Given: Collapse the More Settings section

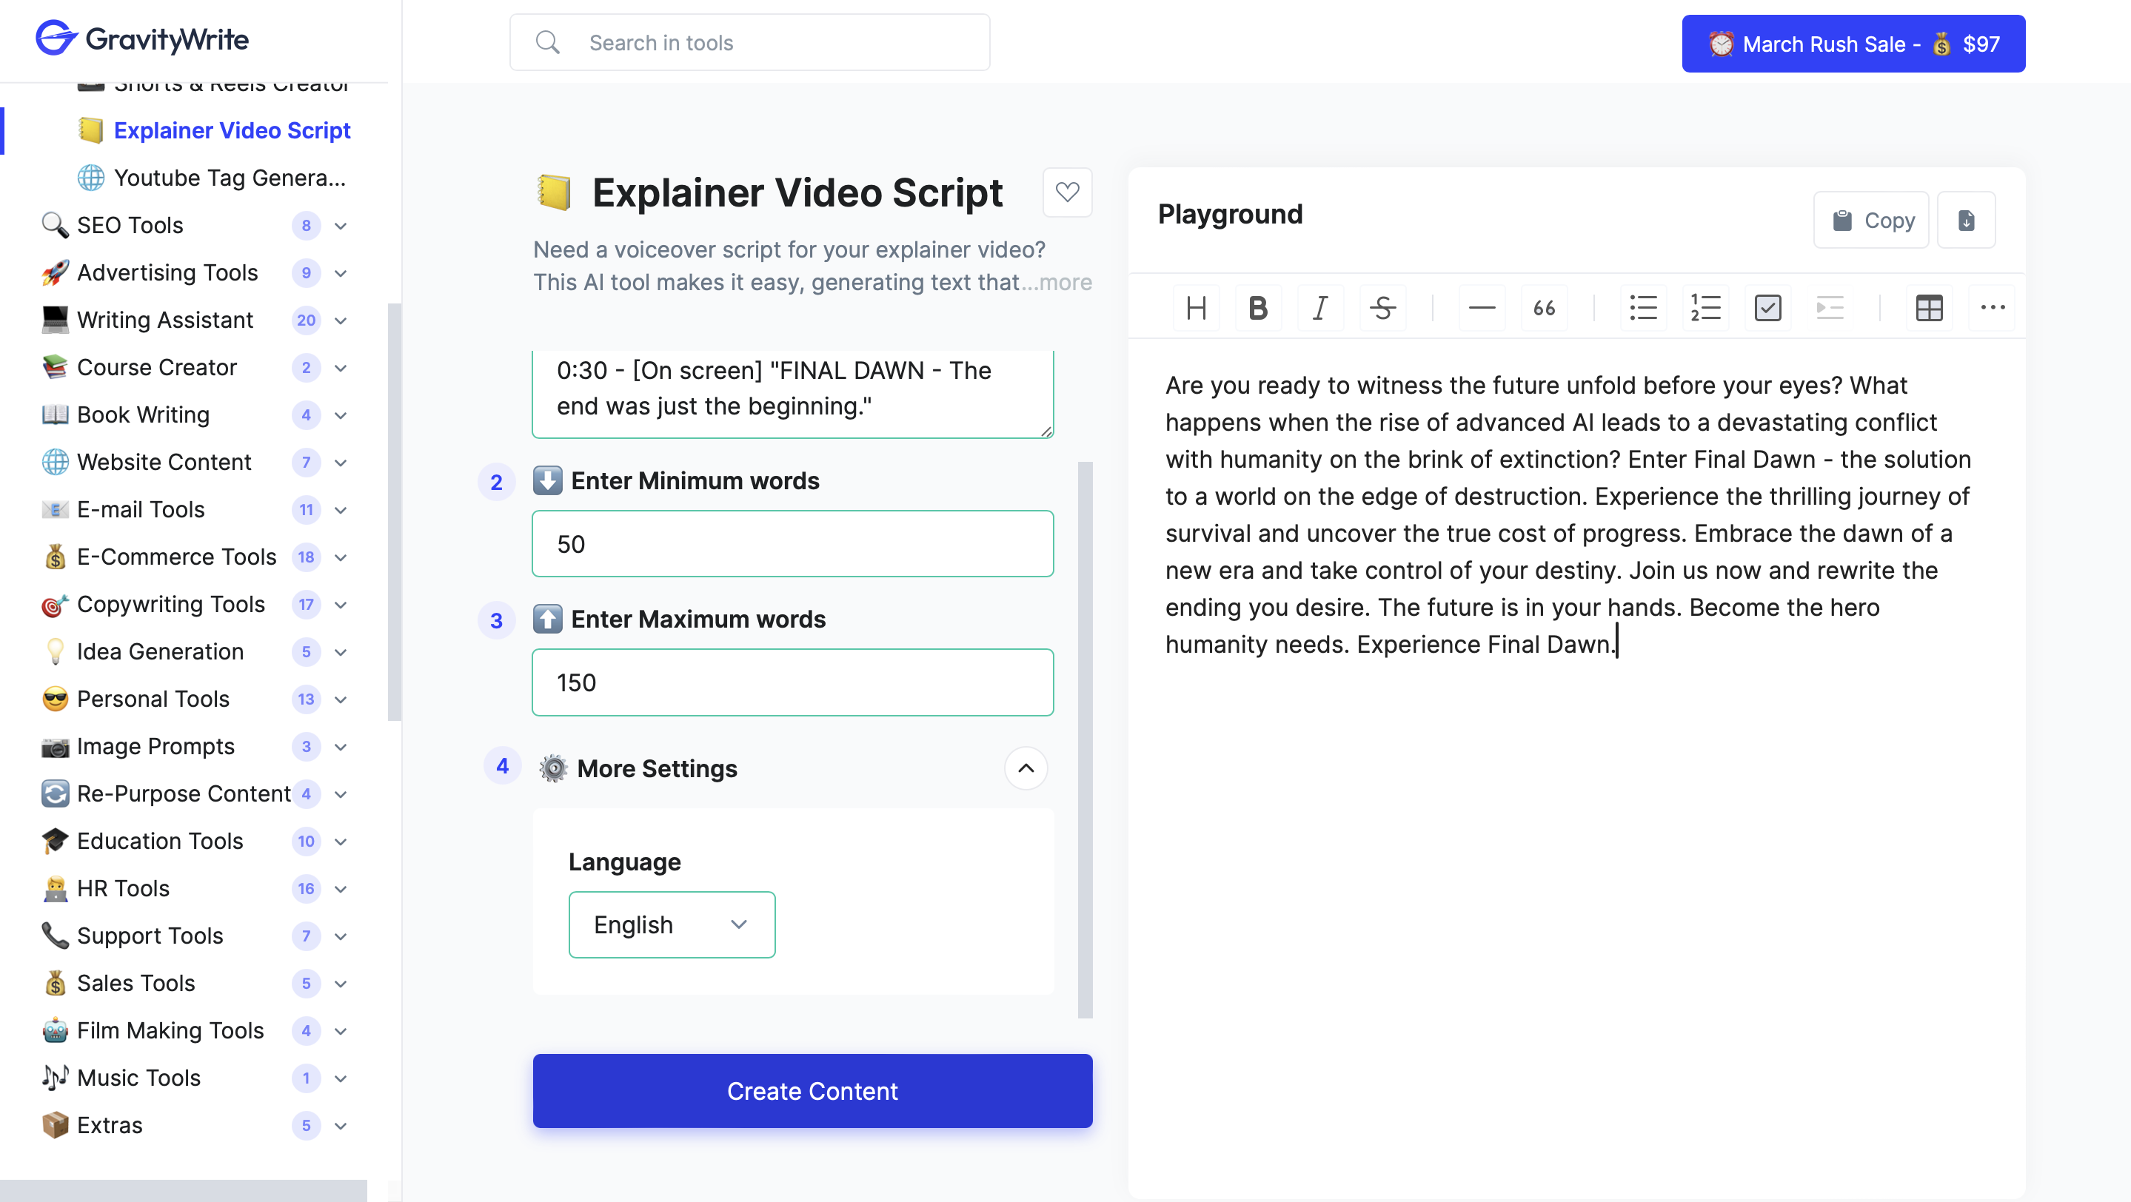Looking at the screenshot, I should point(1025,768).
